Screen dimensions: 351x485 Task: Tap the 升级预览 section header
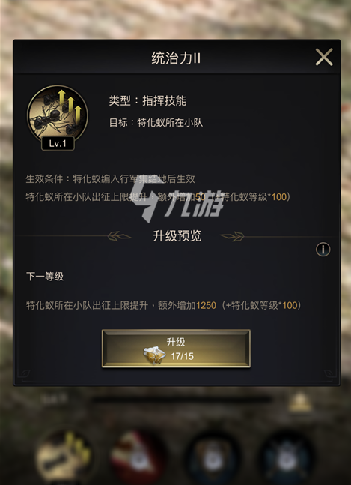click(177, 236)
